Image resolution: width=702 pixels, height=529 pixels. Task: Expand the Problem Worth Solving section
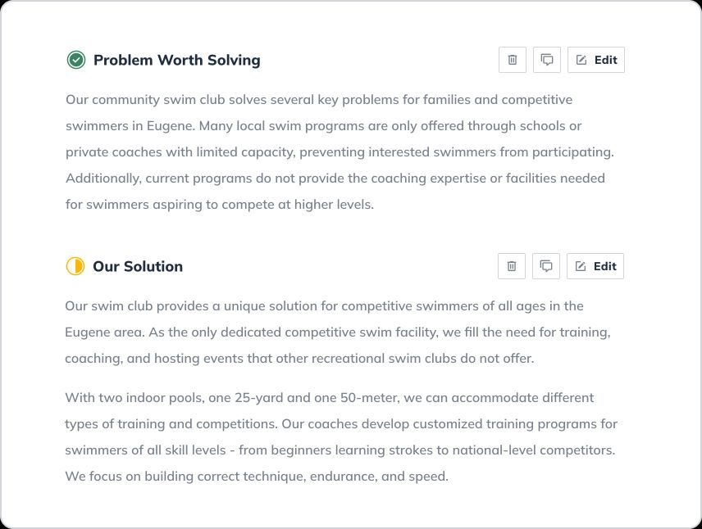tap(177, 59)
